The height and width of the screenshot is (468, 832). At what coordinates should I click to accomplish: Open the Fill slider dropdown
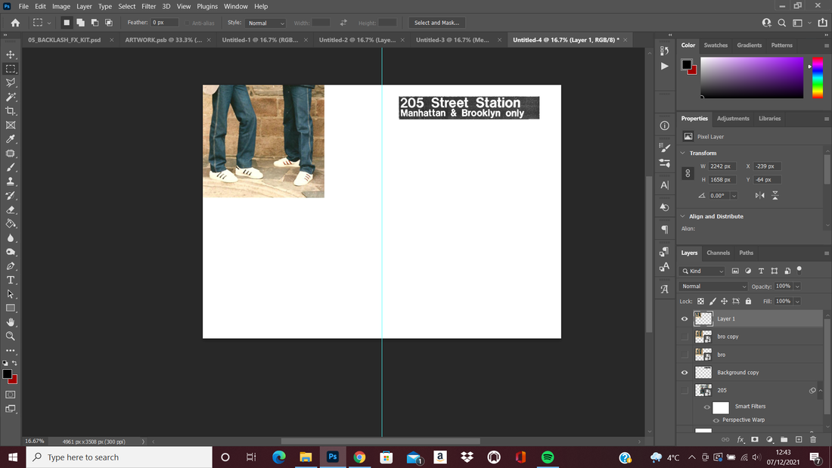[797, 302]
